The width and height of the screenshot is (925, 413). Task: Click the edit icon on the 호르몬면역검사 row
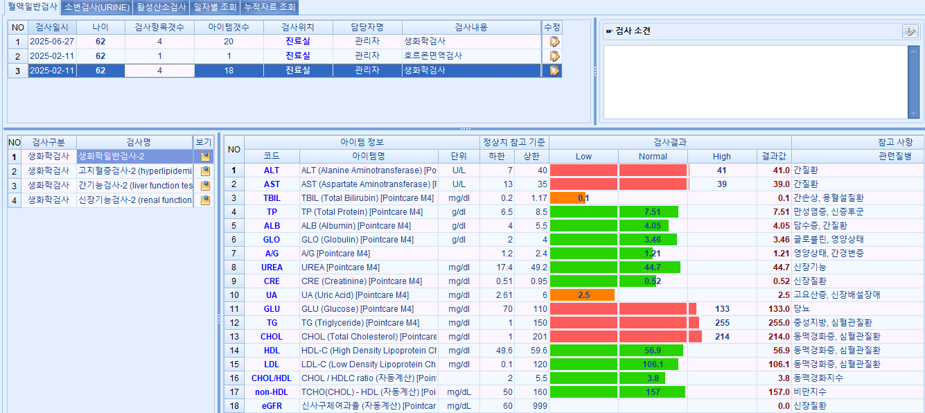point(554,55)
